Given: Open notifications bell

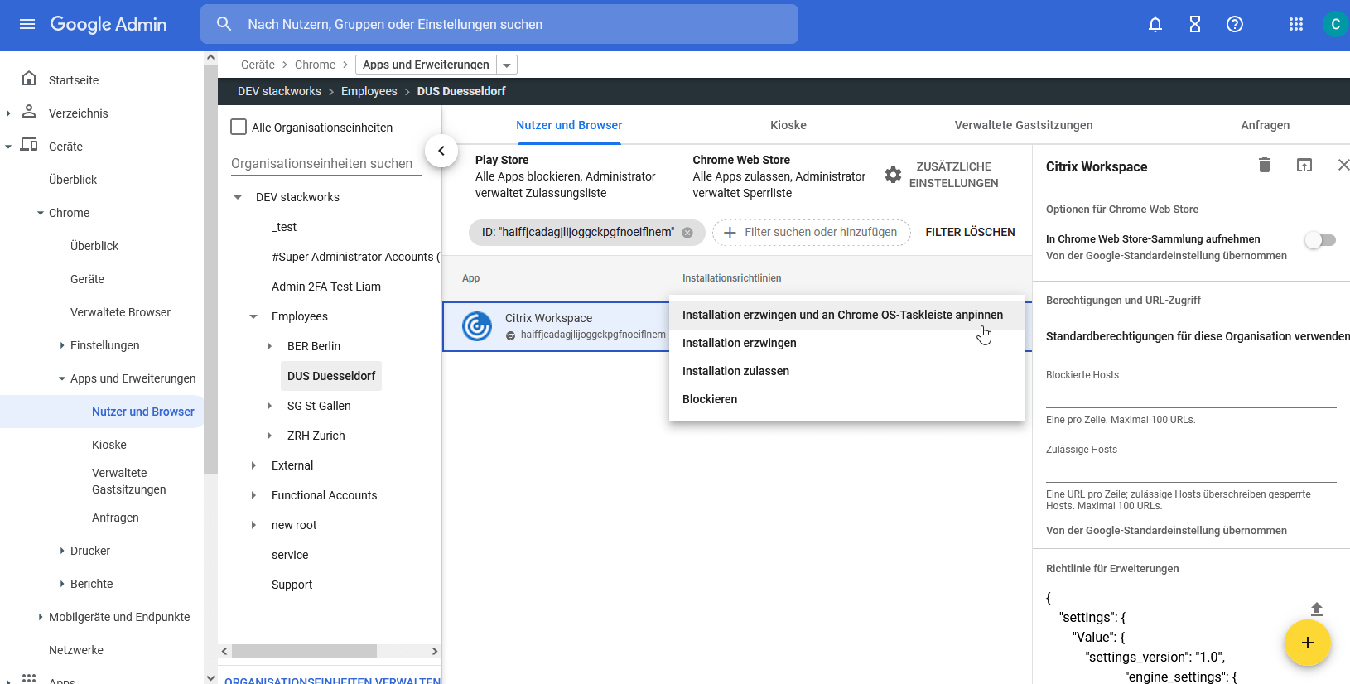Looking at the screenshot, I should click(x=1155, y=24).
